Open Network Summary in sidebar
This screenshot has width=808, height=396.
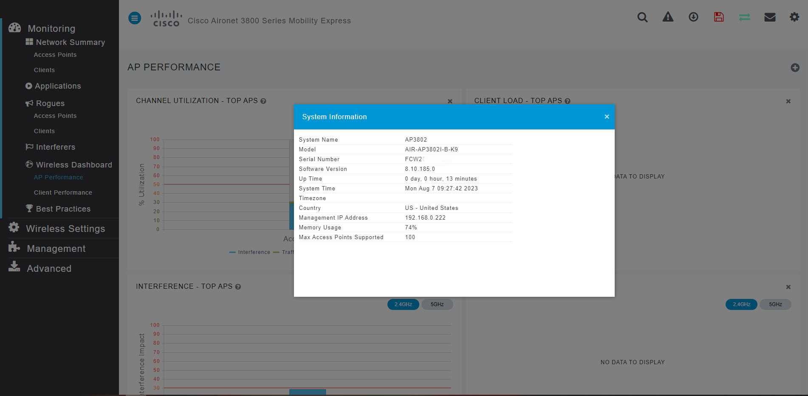click(71, 42)
